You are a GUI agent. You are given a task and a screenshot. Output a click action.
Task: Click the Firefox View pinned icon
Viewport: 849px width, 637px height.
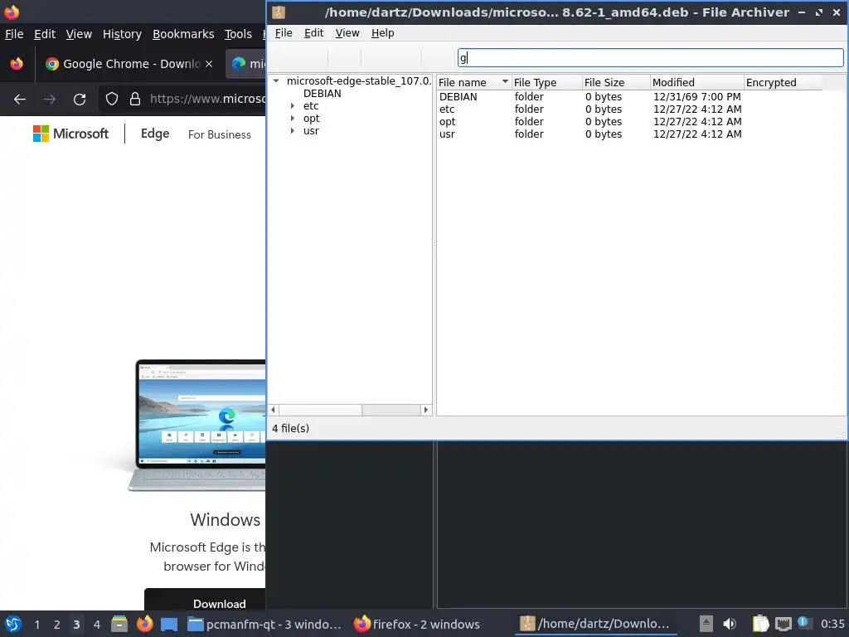tap(17, 64)
